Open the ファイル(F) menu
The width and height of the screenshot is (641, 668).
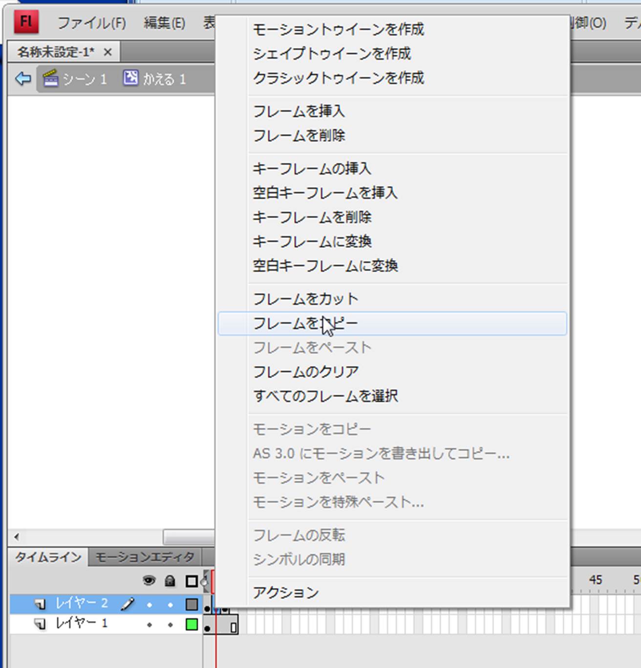tap(91, 23)
